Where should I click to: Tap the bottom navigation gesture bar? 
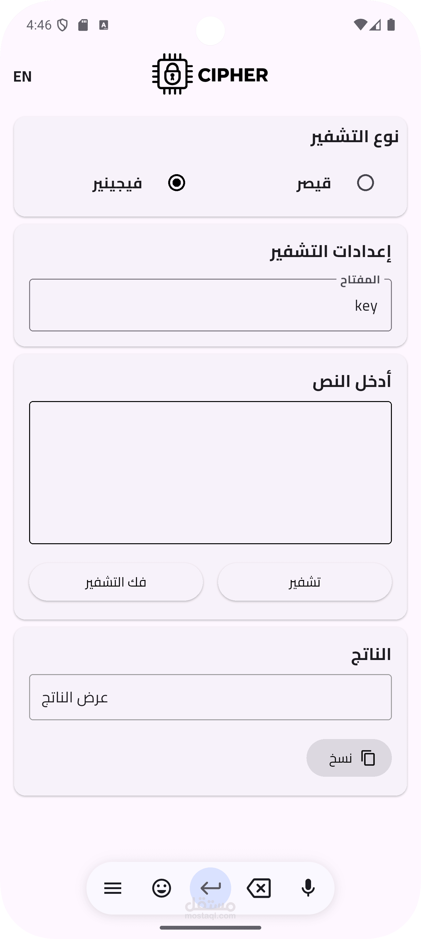[210, 928]
